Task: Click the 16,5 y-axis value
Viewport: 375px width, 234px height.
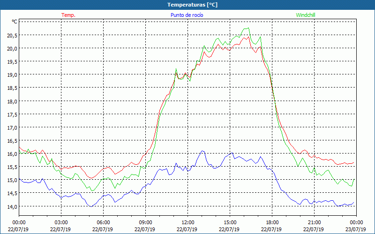Action: click(12, 141)
